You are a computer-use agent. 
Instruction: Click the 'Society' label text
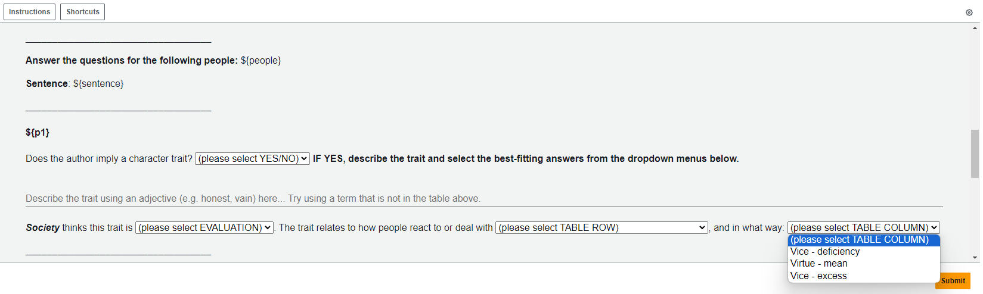(x=42, y=228)
